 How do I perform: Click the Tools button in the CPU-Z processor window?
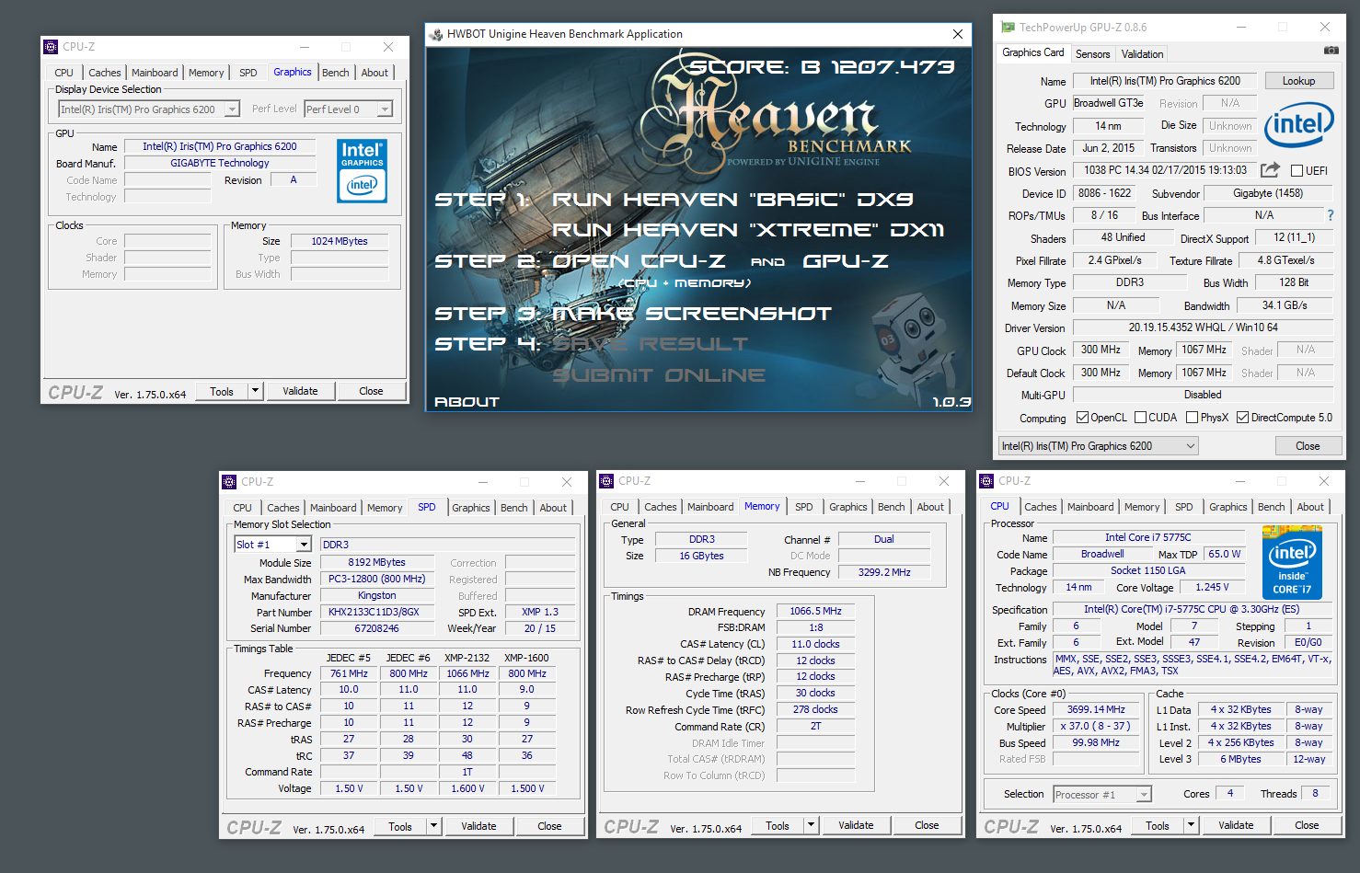coord(1158,825)
